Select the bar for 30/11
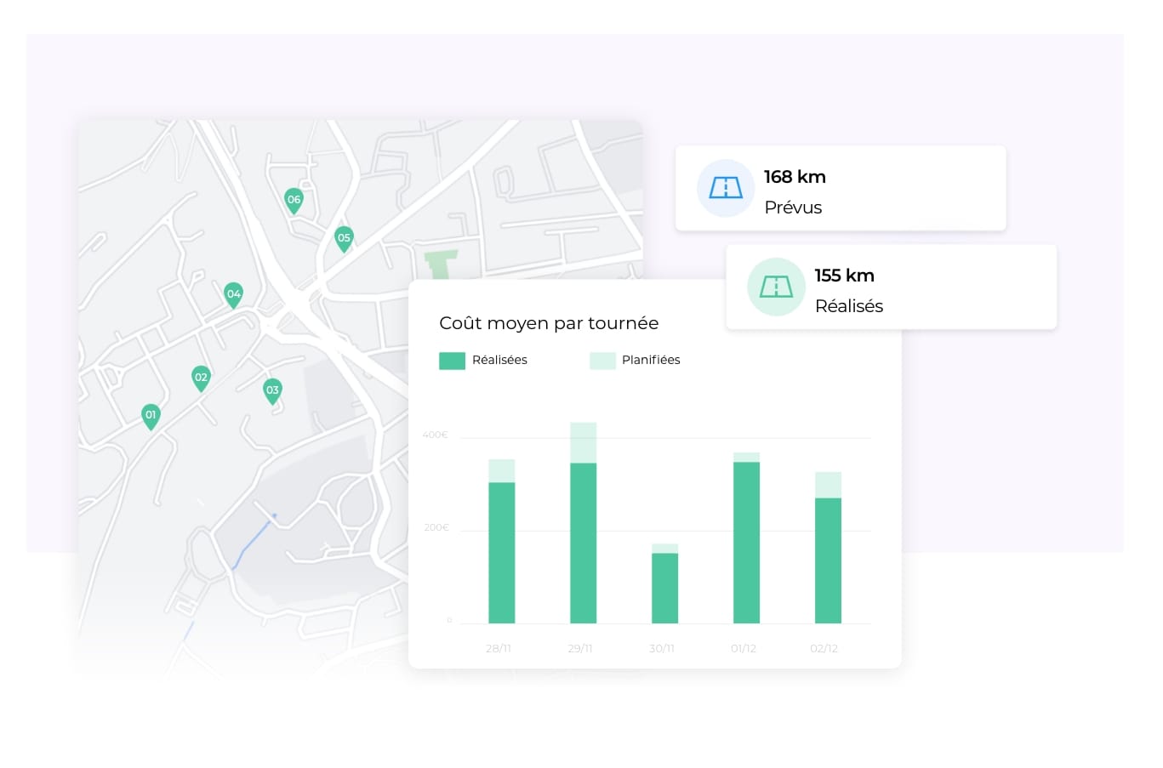Image resolution: width=1163 pixels, height=768 pixels. 665,583
